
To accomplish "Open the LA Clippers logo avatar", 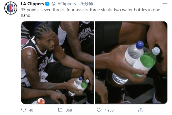I will point(11,8).
